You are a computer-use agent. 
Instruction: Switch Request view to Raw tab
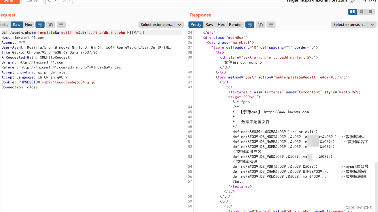coord(17,25)
